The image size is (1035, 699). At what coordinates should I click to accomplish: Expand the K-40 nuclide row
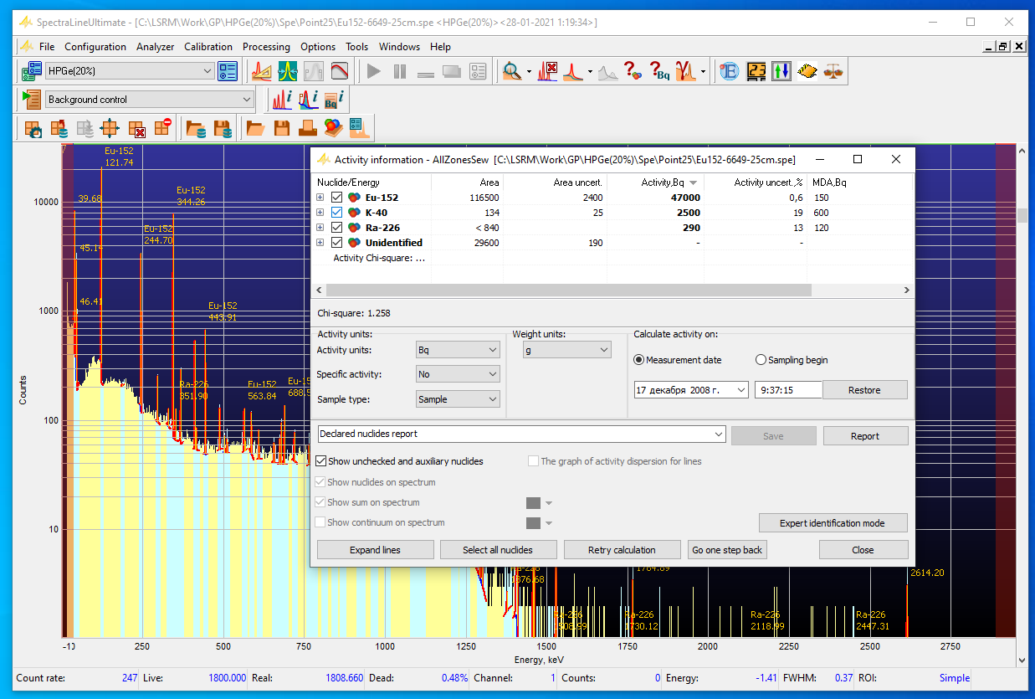(320, 213)
